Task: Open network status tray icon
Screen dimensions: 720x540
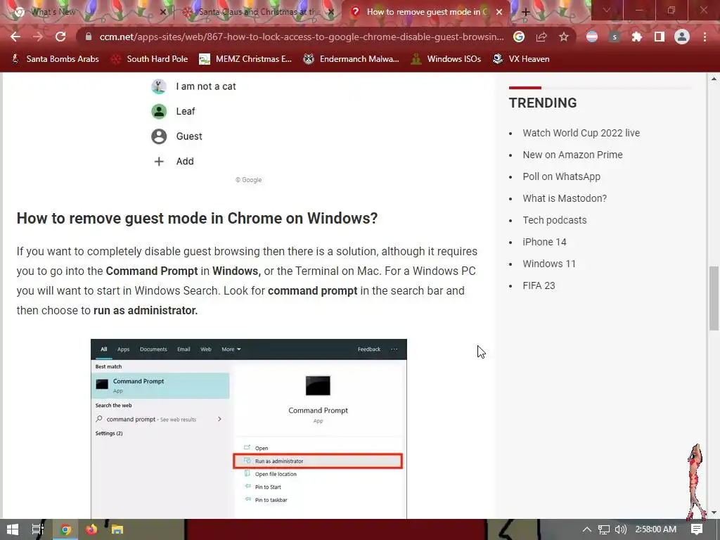Action: [x=604, y=529]
